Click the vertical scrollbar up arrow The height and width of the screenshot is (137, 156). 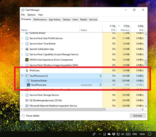tap(146, 34)
